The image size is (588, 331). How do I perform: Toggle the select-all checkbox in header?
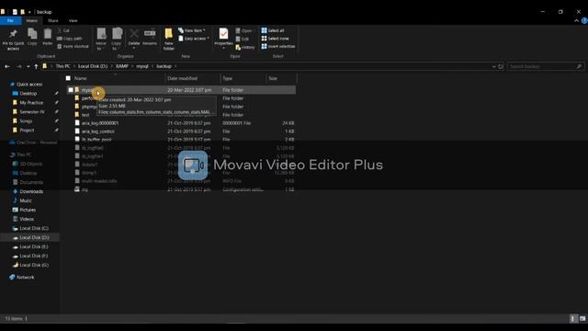click(68, 78)
